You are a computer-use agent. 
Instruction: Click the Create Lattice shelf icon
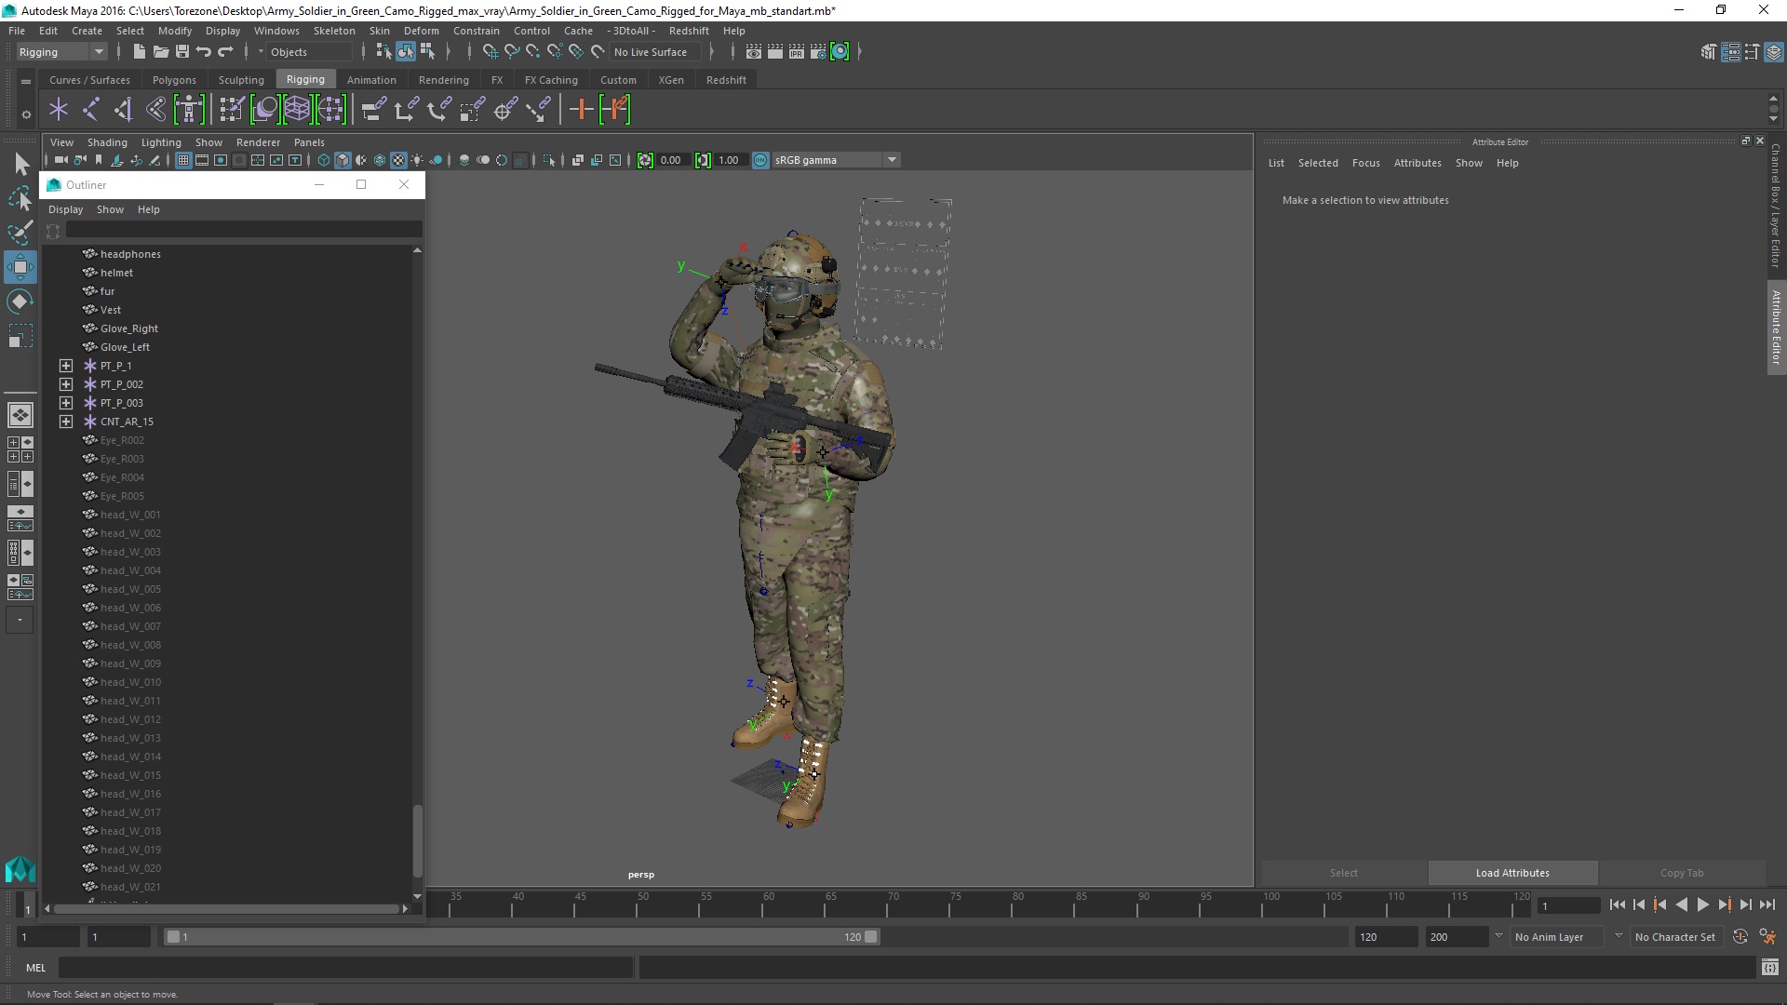coord(297,110)
